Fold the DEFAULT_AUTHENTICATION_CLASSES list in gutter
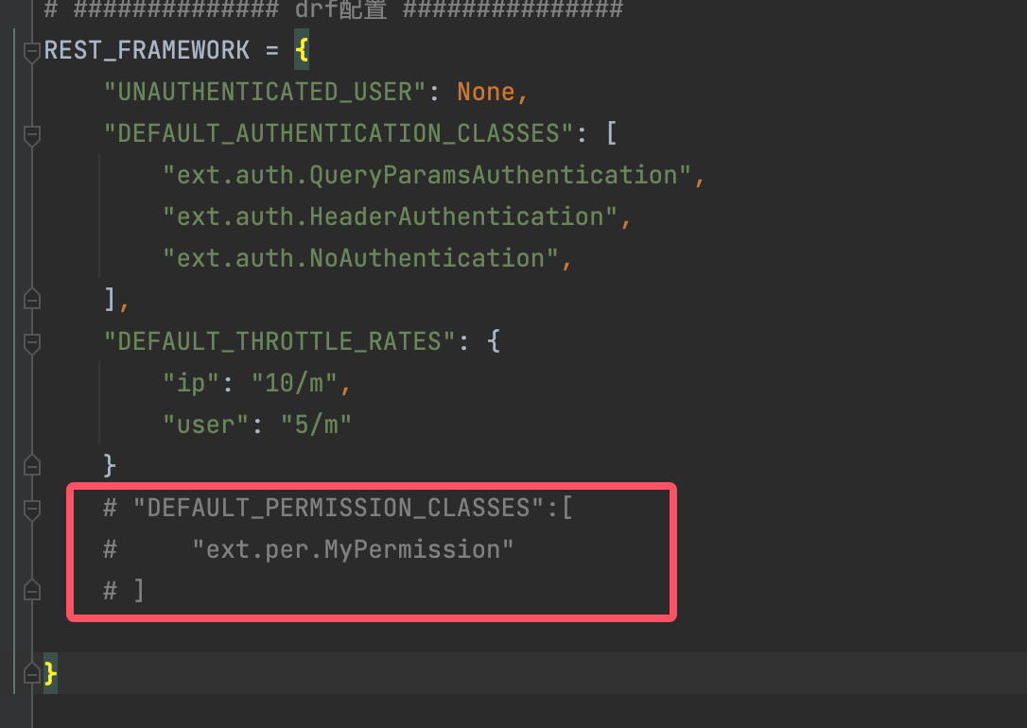 tap(31, 134)
